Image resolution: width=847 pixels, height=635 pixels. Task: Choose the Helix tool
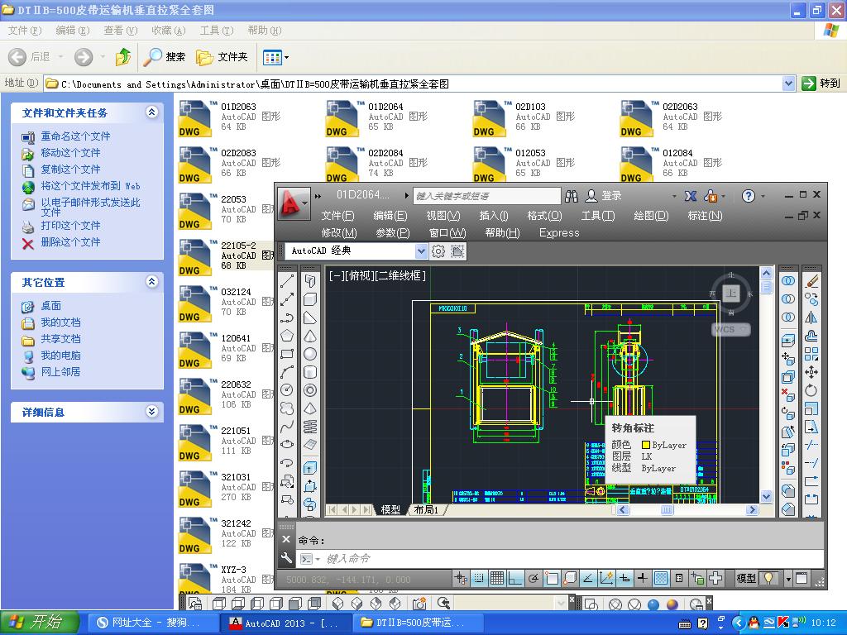[x=310, y=427]
